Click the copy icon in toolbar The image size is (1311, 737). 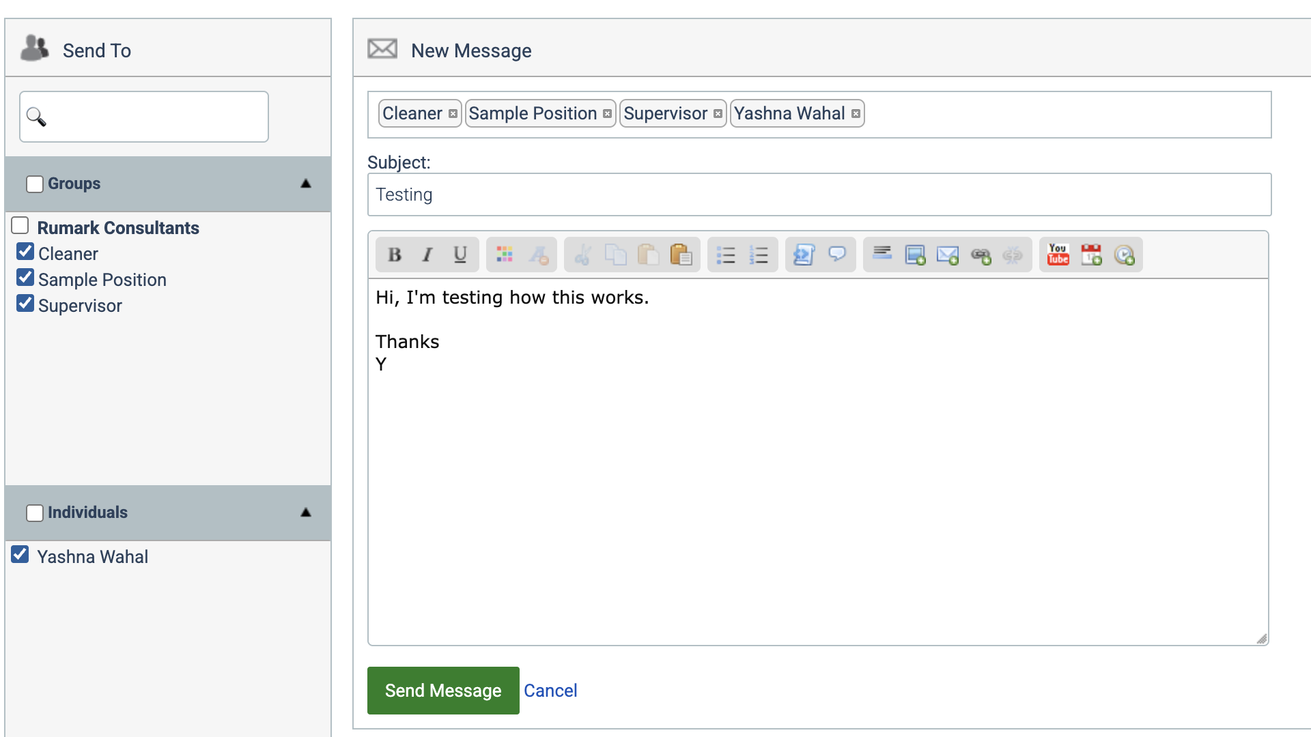coord(615,255)
